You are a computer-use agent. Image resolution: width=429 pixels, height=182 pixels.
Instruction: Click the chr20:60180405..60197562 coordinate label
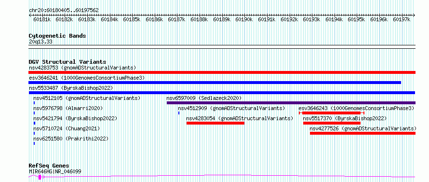tap(64, 11)
